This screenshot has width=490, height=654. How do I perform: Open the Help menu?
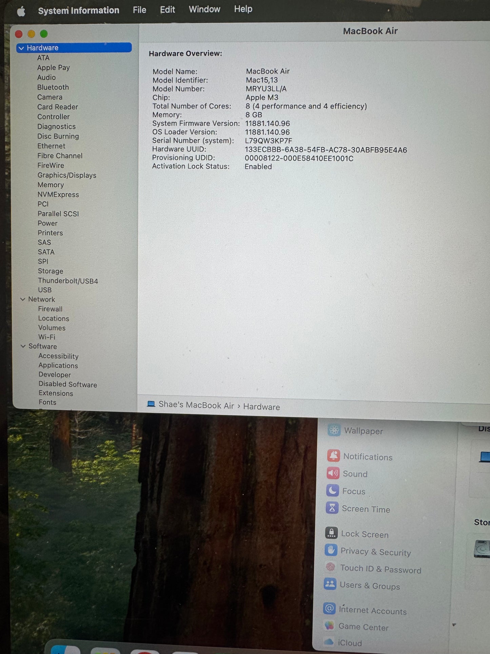[x=243, y=9]
